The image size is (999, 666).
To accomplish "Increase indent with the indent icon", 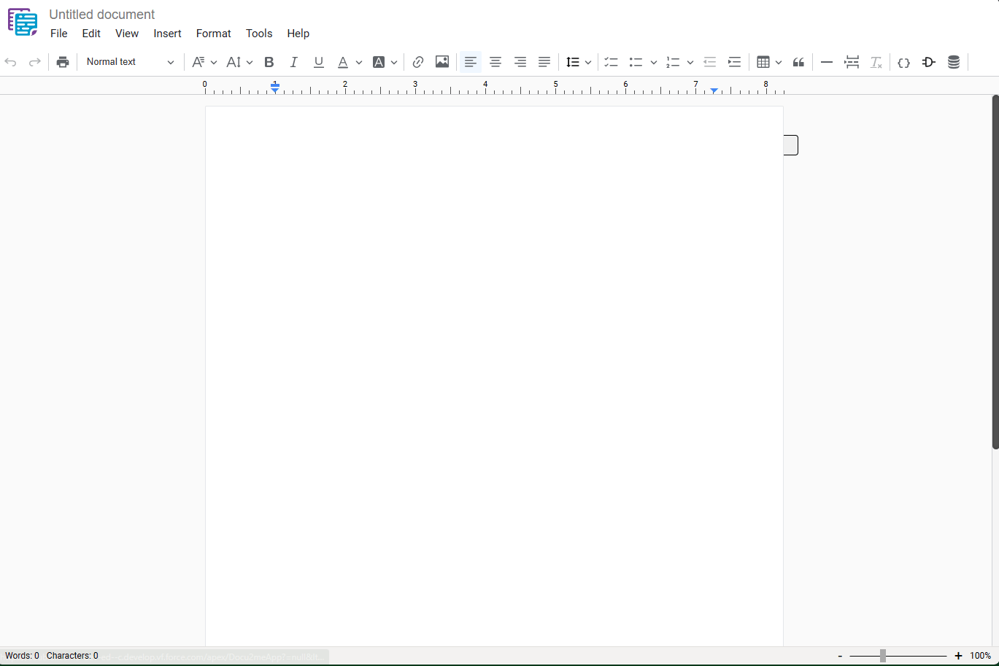I will click(734, 62).
